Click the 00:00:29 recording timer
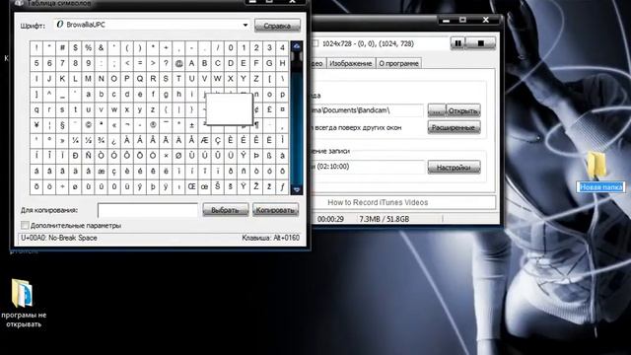 330,219
